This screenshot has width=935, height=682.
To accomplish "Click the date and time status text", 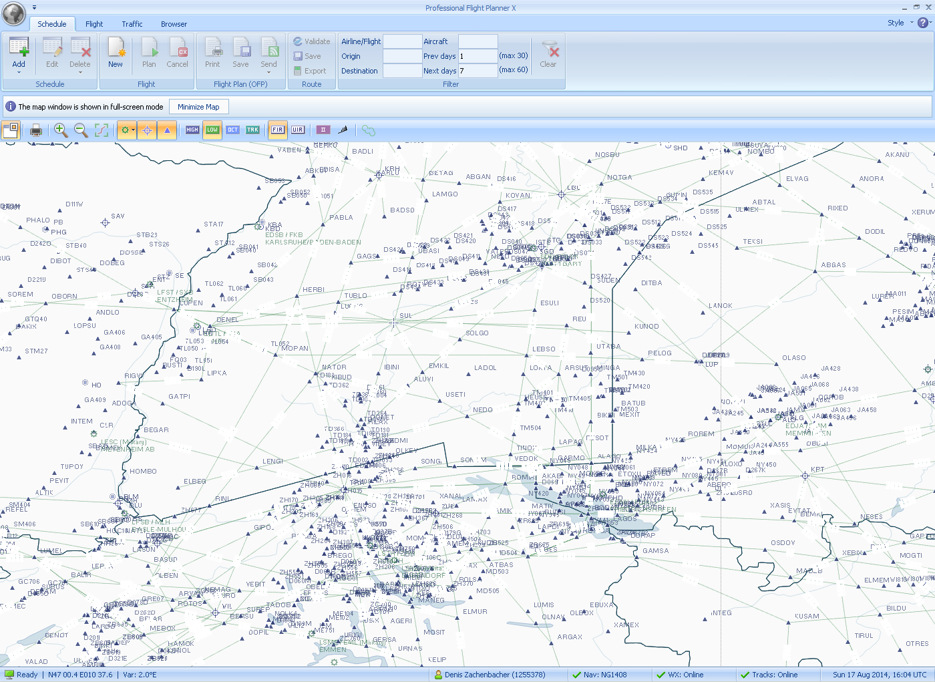I will pos(880,675).
